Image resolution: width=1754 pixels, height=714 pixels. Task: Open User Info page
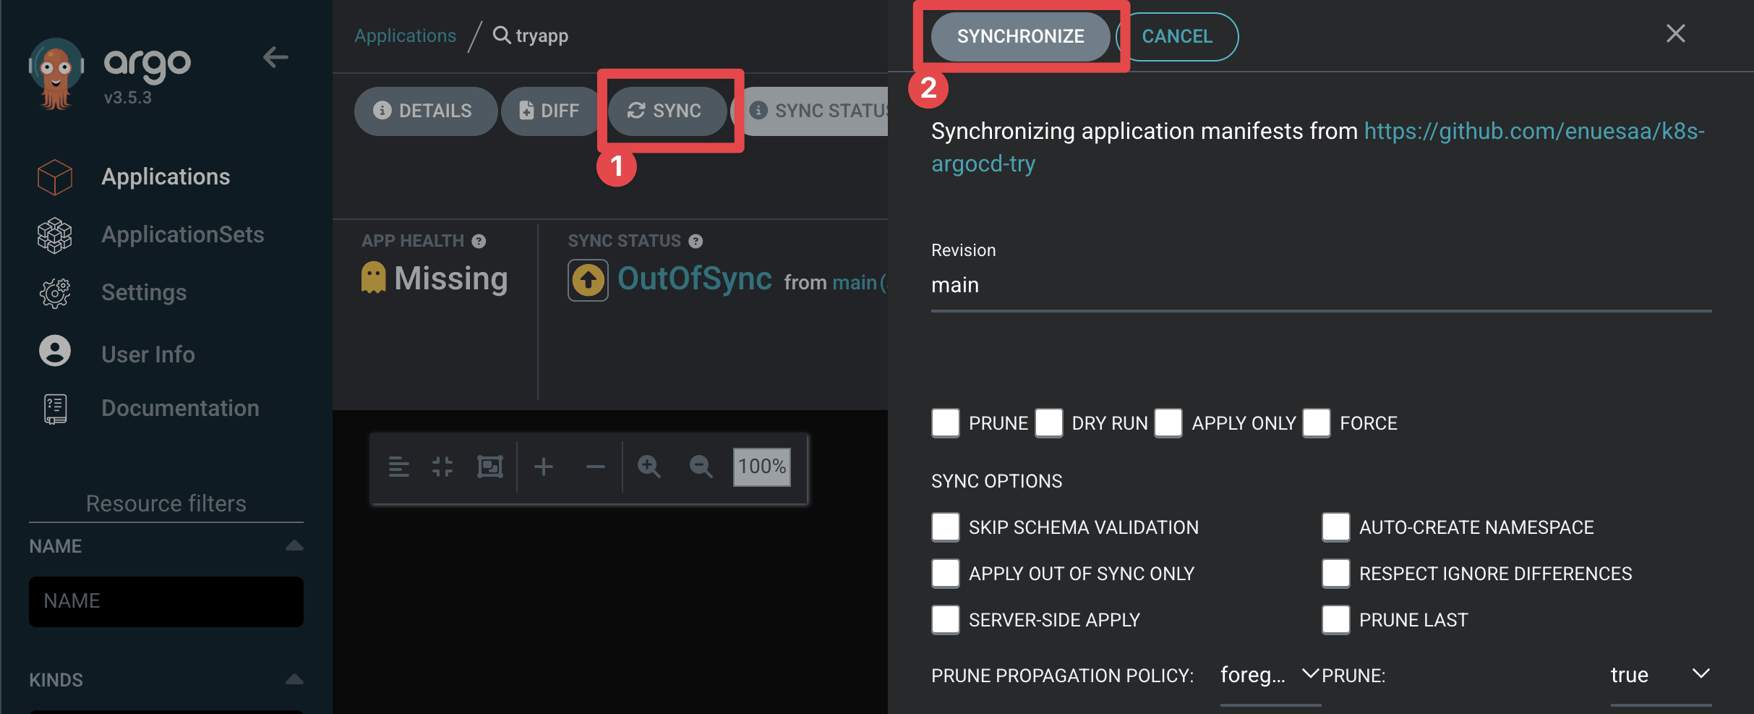coord(148,354)
